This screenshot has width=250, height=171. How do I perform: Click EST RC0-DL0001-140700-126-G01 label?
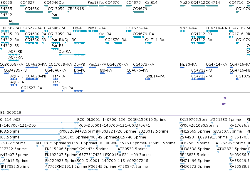(106, 120)
